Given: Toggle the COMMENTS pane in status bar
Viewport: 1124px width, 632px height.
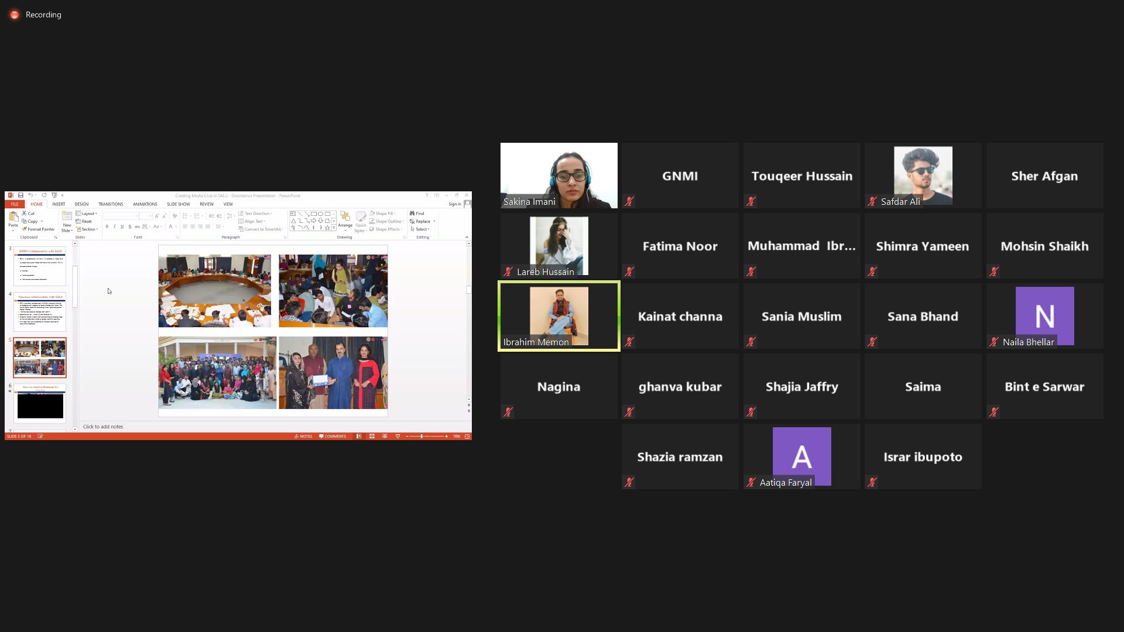Looking at the screenshot, I should (x=333, y=437).
